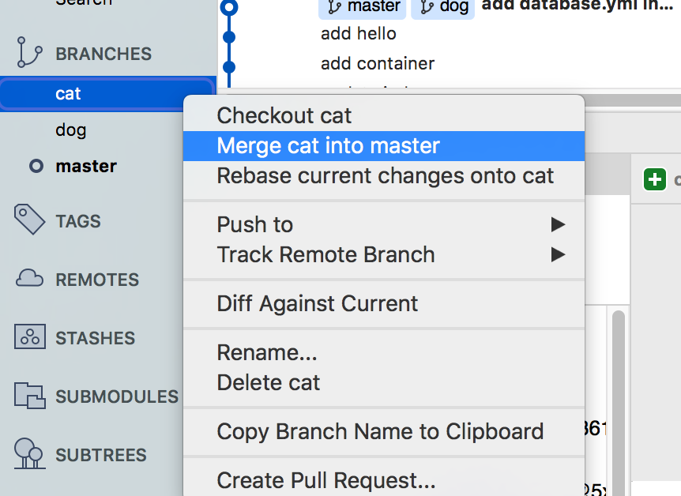Choose Checkout cat from context menu
Image resolution: width=681 pixels, height=496 pixels.
point(284,115)
